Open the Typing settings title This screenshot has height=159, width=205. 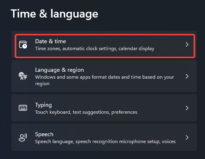[43, 105]
